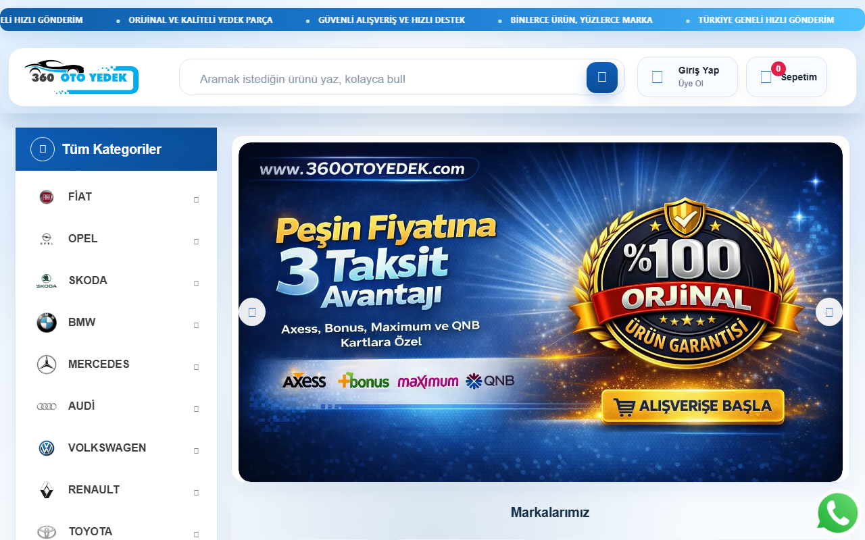Image resolution: width=865 pixels, height=540 pixels.
Task: Click the Renault diamond logo
Action: coord(47,490)
